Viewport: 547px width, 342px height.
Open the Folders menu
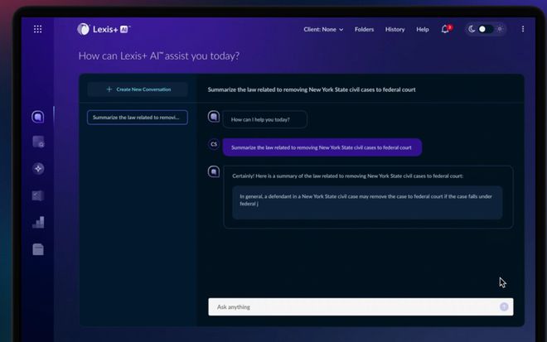pyautogui.click(x=364, y=29)
